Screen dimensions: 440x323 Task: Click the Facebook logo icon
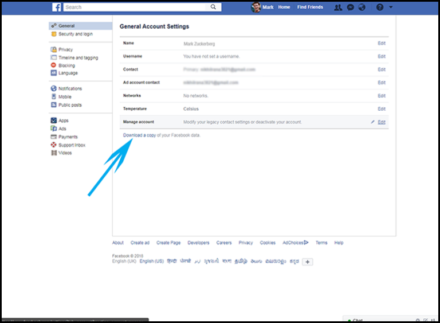[56, 7]
